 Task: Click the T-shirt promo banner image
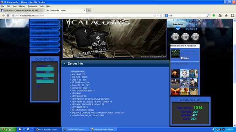[x=115, y=39]
